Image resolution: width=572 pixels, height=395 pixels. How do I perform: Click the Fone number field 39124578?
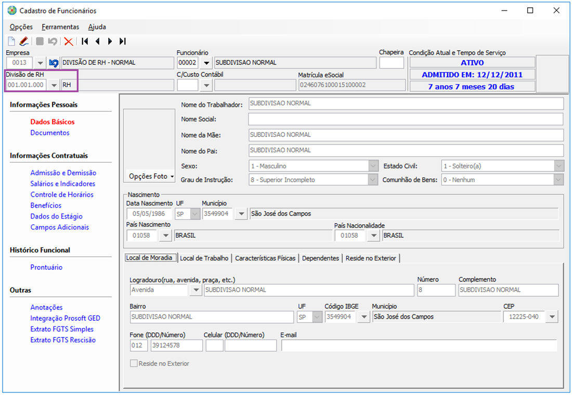[177, 346]
